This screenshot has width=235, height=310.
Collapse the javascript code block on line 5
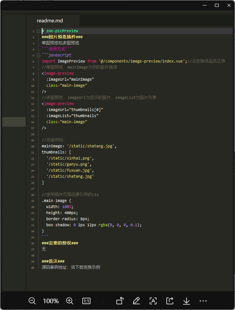click(38, 55)
